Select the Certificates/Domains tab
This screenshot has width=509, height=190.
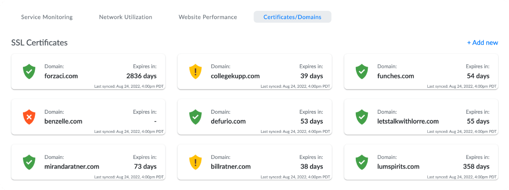[x=292, y=17]
